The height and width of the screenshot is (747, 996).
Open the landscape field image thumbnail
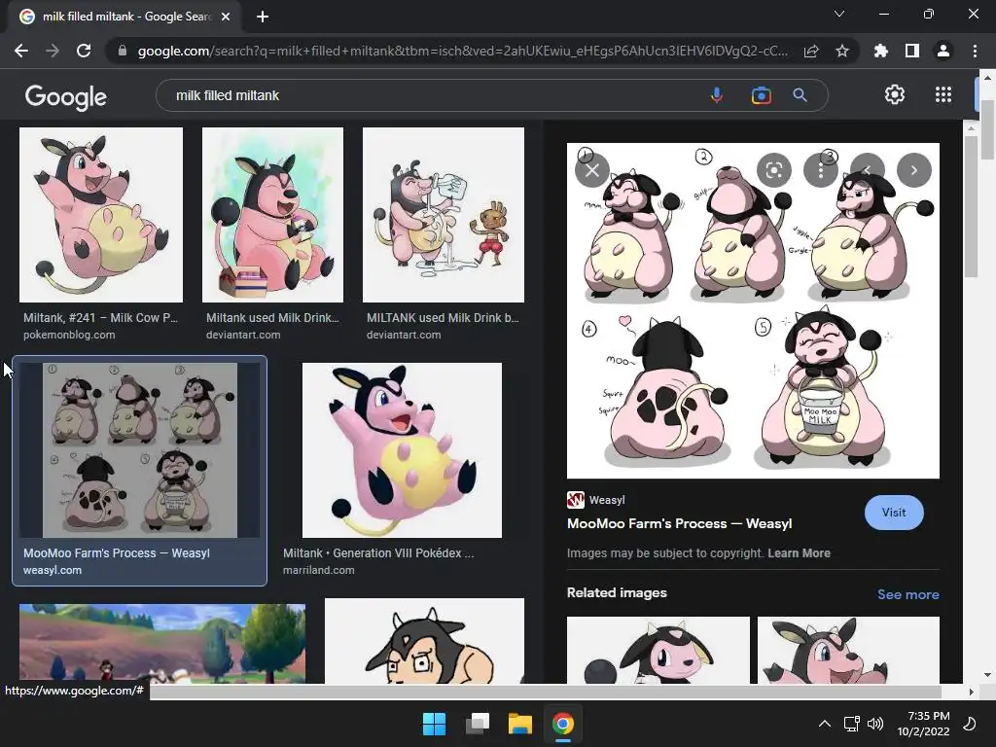[x=162, y=644]
